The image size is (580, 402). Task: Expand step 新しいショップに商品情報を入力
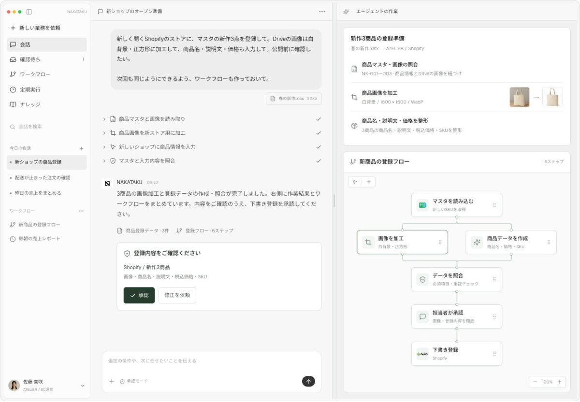click(x=104, y=147)
